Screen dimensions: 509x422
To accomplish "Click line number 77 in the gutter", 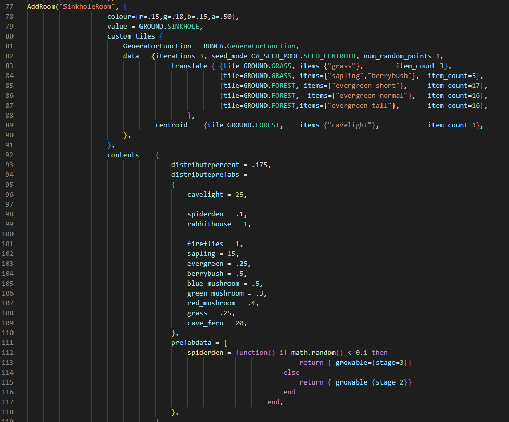I will (x=9, y=7).
